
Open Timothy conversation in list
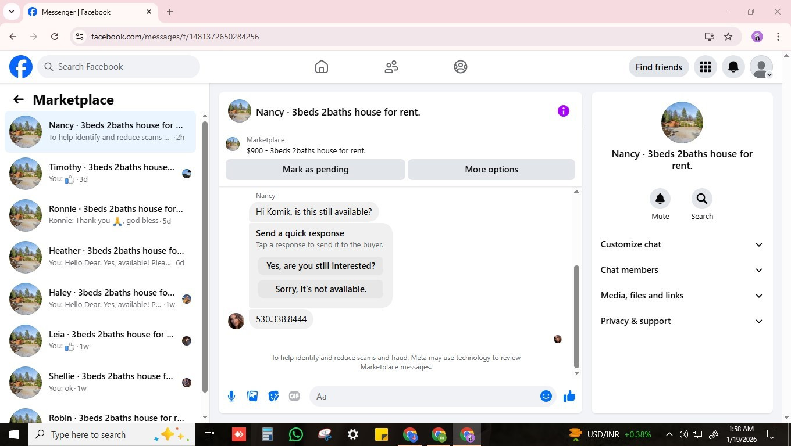tap(100, 174)
